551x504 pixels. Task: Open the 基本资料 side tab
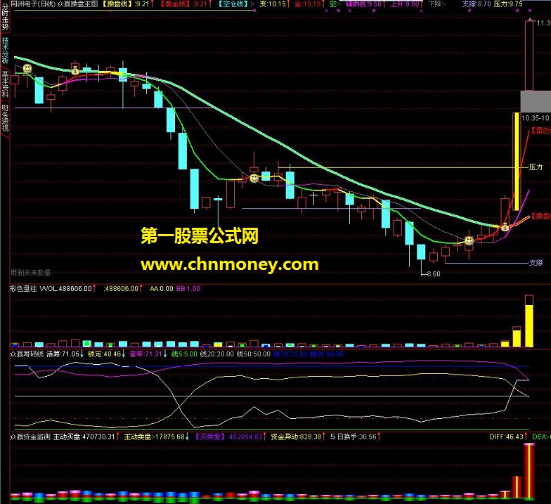click(4, 84)
